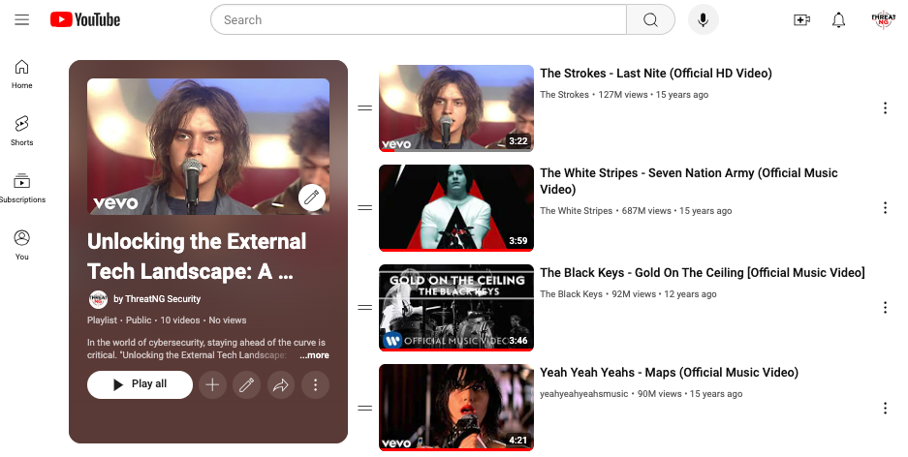Share the playlist with arrow icon
The height and width of the screenshot is (457, 908).
click(281, 384)
